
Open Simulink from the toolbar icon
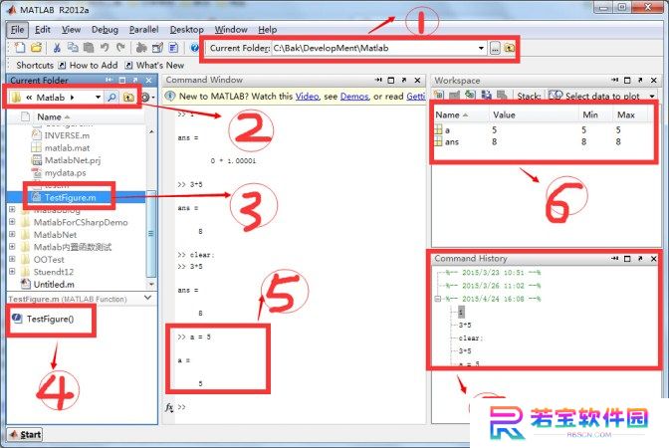click(141, 48)
